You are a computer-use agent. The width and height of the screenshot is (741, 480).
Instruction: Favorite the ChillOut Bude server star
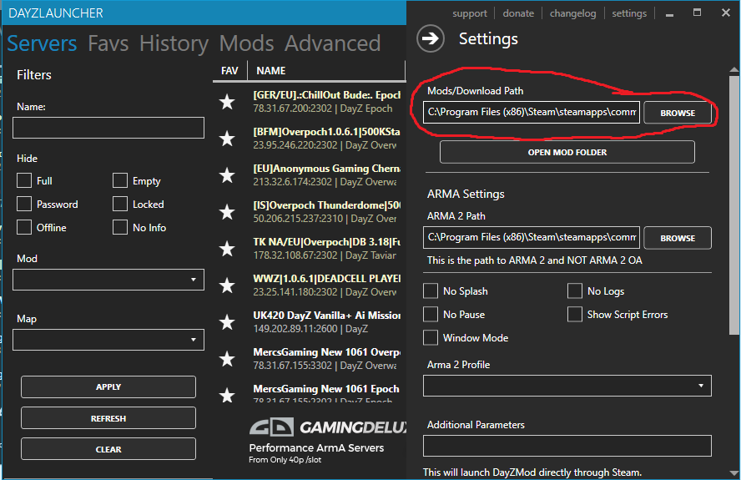(227, 102)
